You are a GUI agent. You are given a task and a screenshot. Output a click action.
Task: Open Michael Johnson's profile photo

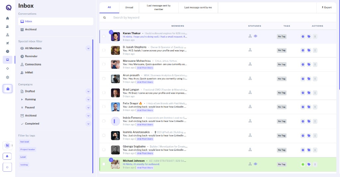[x=115, y=164]
